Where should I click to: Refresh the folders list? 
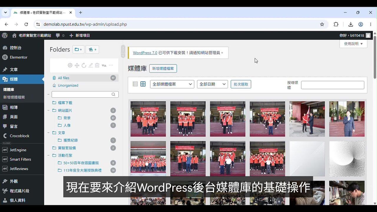click(x=84, y=65)
